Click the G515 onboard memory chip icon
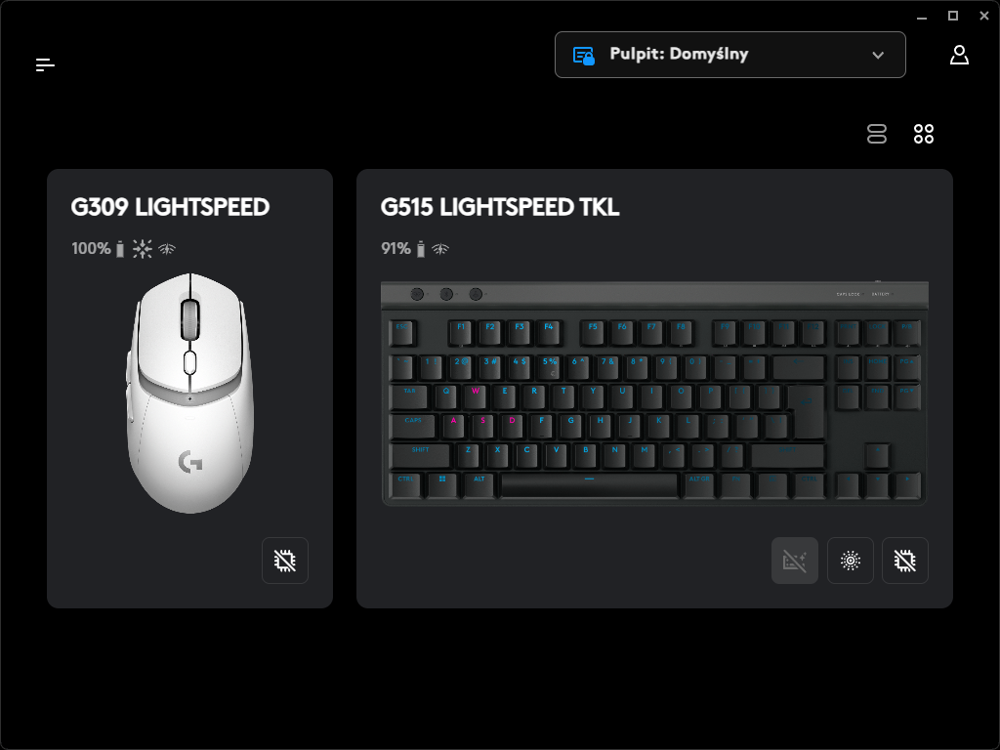This screenshot has height=750, width=1000. 905,561
